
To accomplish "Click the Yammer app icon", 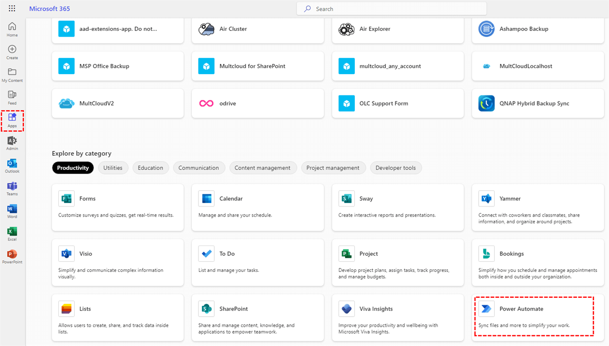I will tap(487, 199).
